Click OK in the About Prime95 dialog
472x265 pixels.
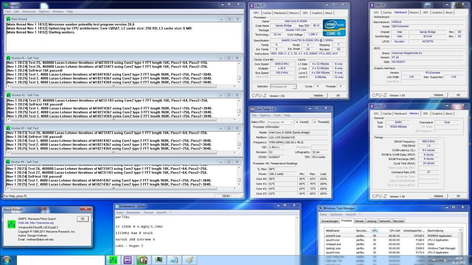coord(82,219)
